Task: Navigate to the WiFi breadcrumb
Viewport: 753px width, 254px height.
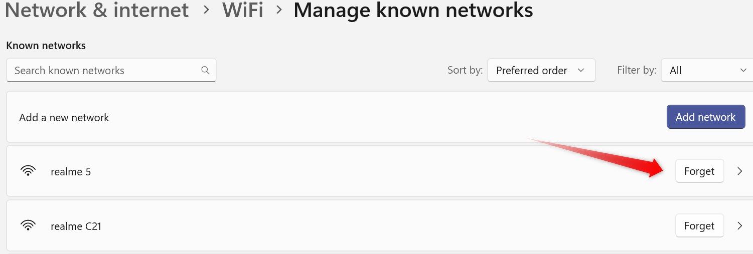Action: 243,11
